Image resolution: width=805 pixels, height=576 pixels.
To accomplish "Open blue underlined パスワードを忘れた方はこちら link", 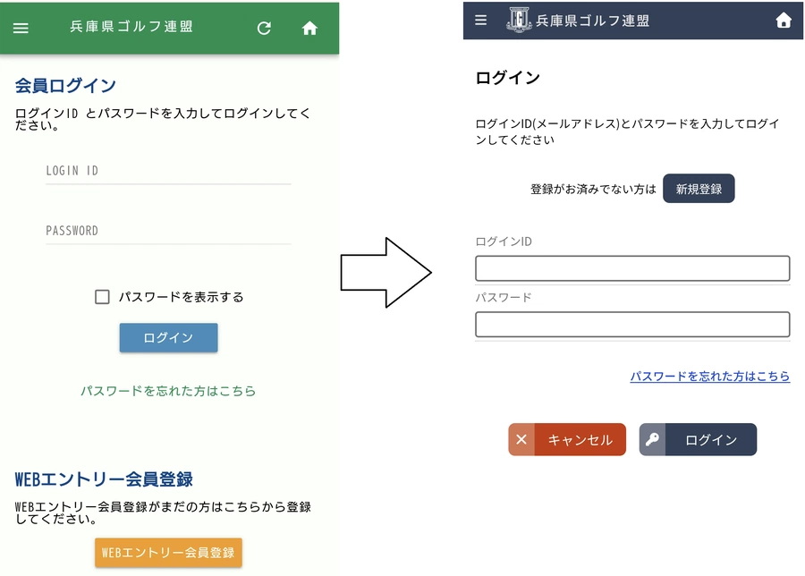I will click(709, 377).
